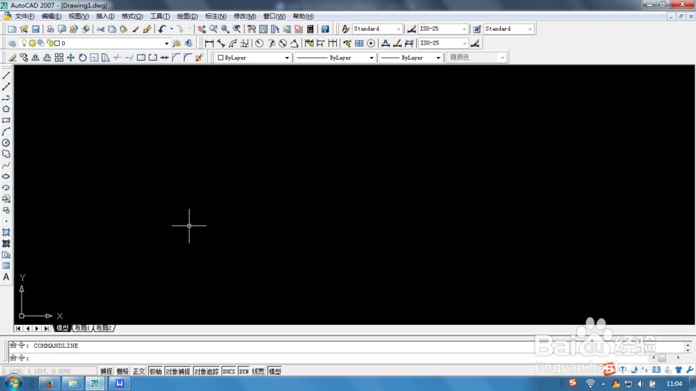Toggle 极轴 polar tracking in status bar
696x391 pixels.
[x=155, y=372]
